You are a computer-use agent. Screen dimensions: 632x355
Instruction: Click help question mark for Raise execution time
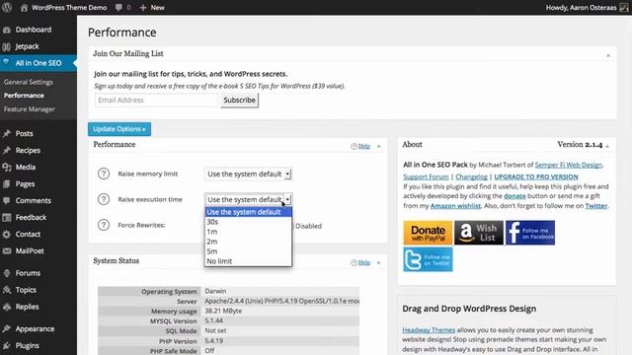click(104, 199)
